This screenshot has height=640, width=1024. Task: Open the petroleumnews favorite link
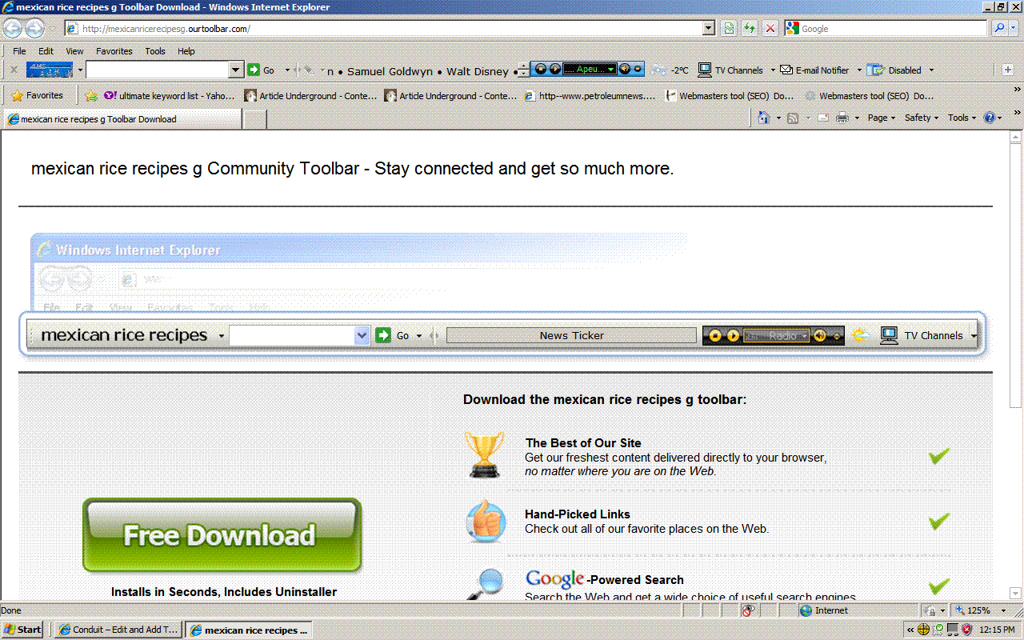pyautogui.click(x=590, y=96)
